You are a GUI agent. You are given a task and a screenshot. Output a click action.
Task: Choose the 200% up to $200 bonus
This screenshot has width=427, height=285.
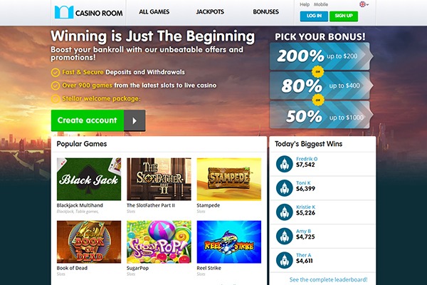click(x=321, y=56)
